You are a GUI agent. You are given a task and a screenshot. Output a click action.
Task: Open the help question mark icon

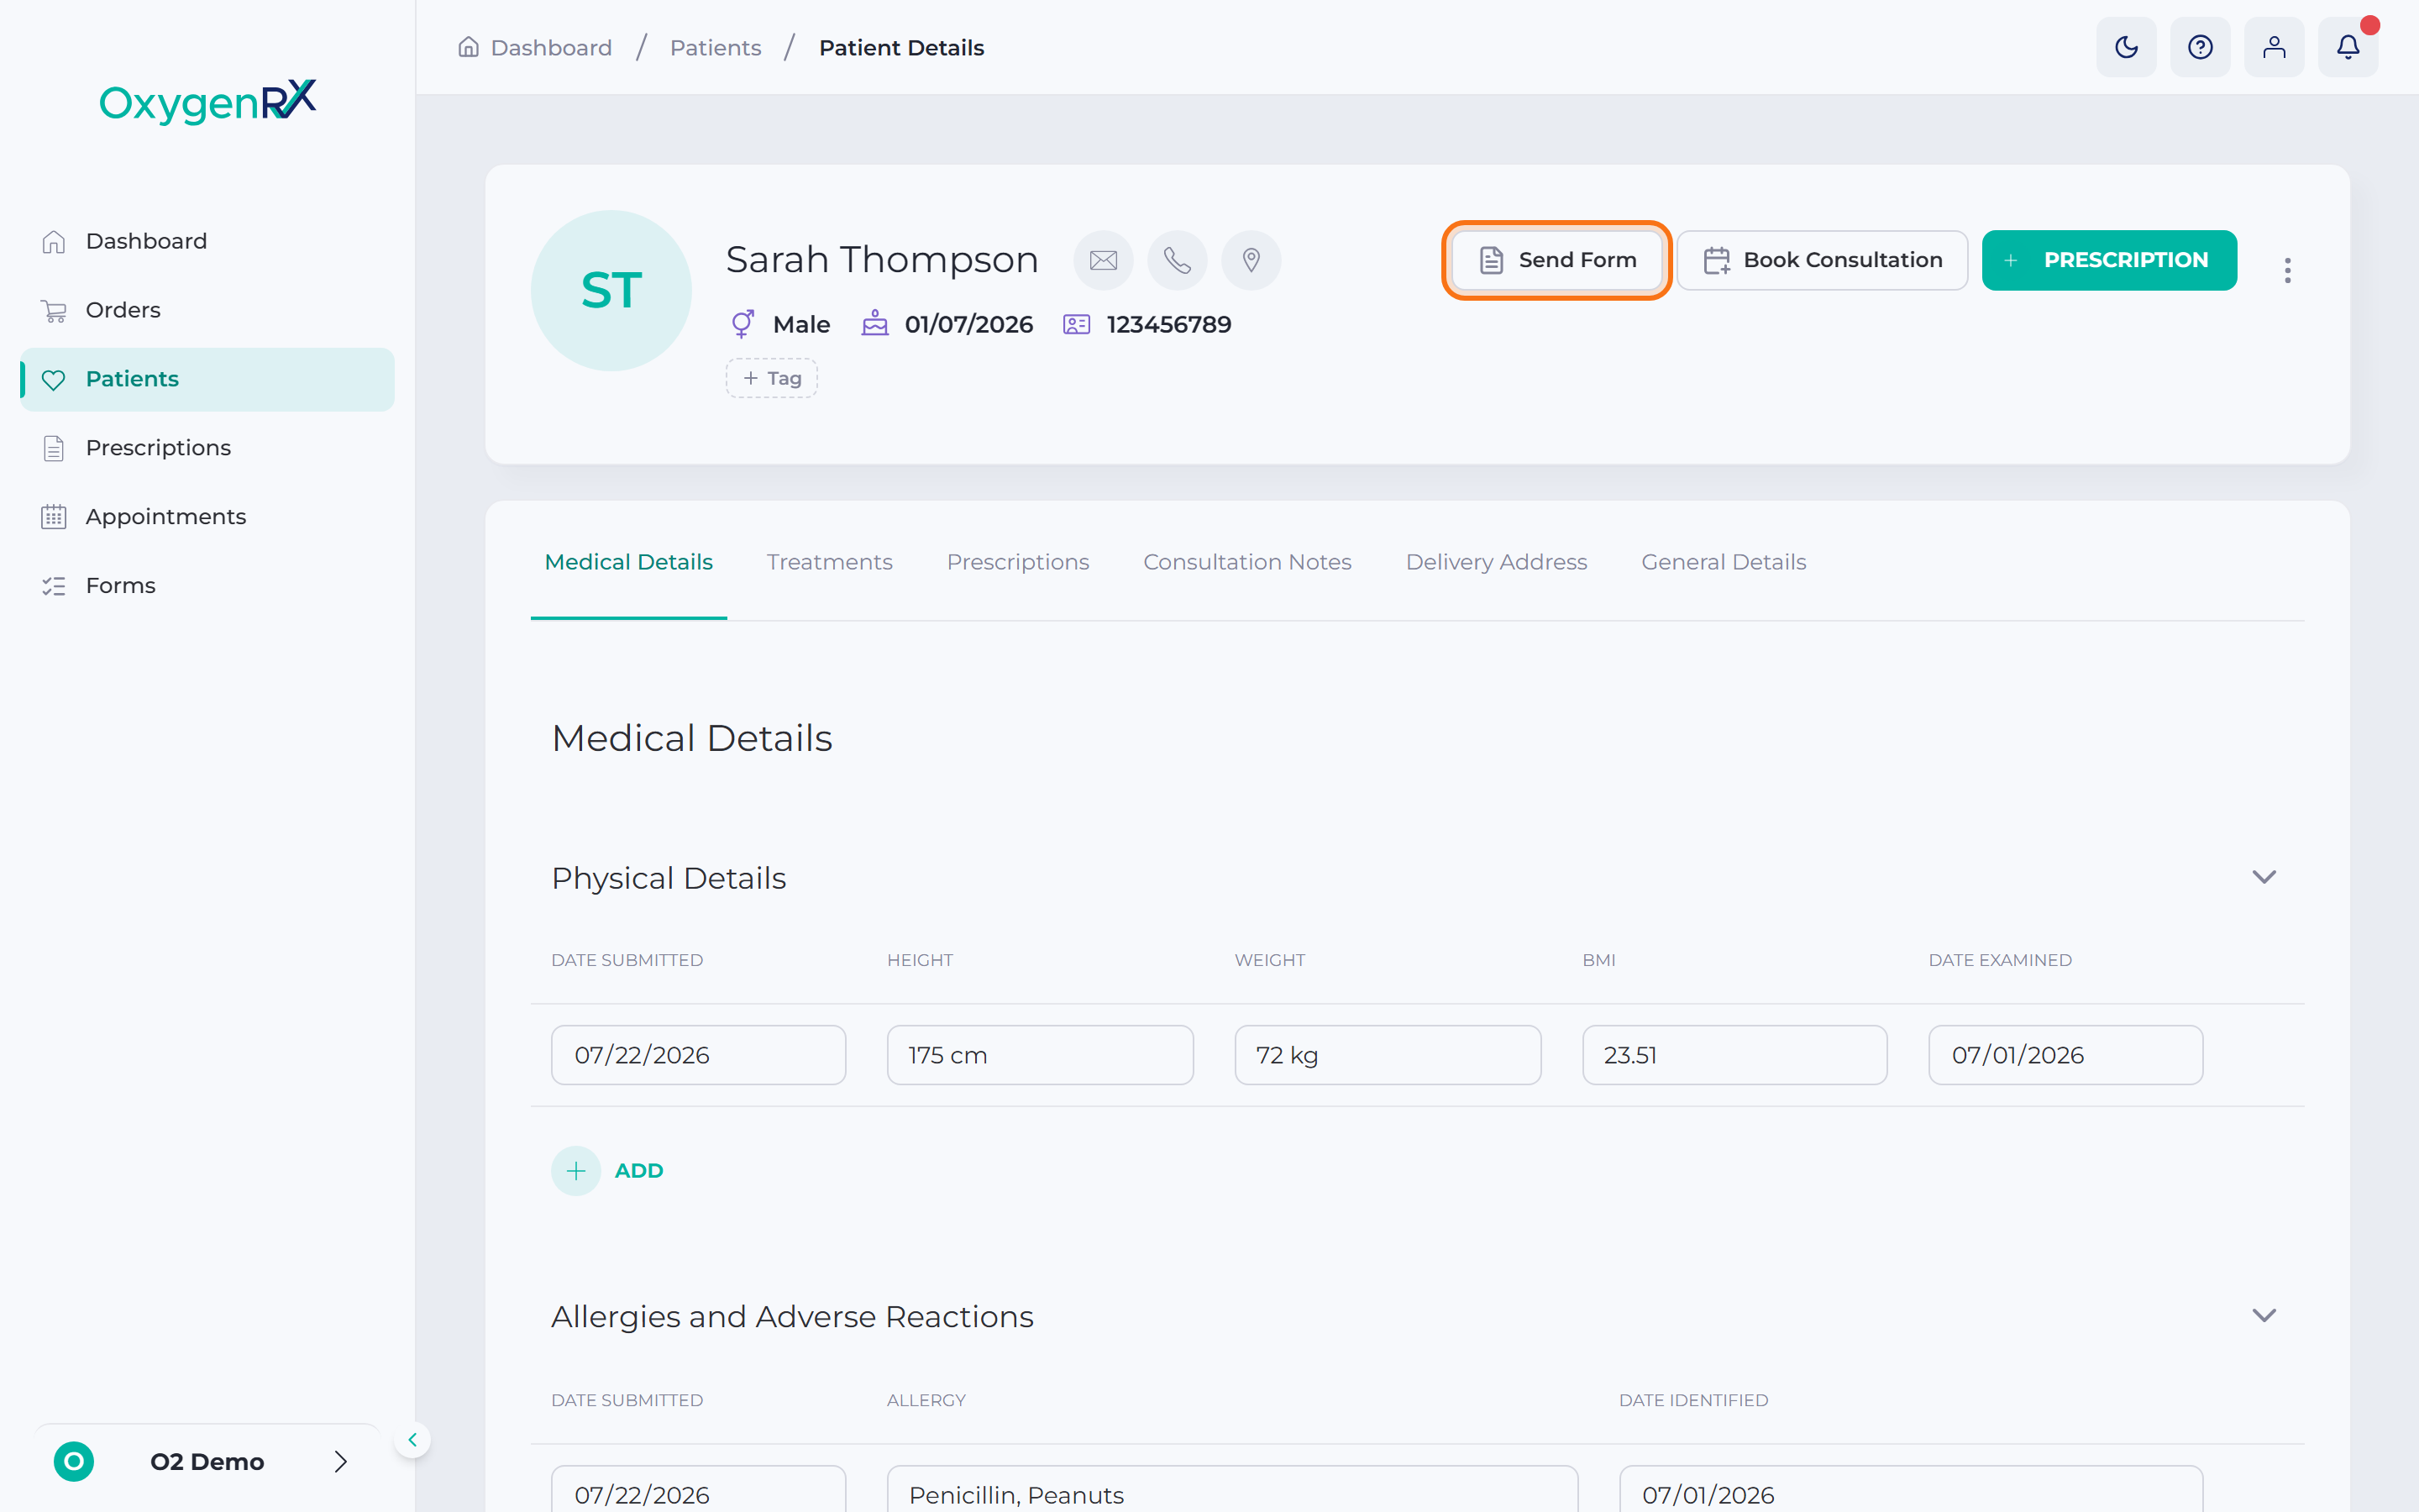2200,47
